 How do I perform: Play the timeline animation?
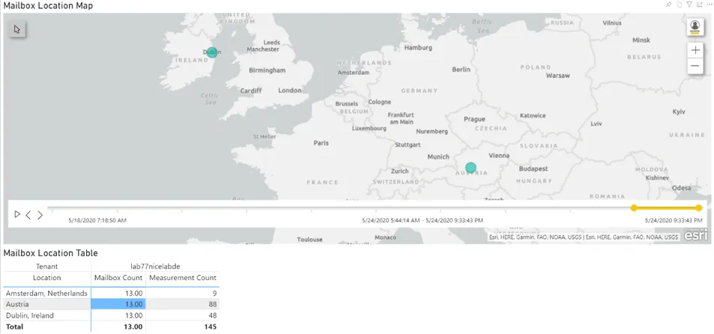[x=17, y=215]
